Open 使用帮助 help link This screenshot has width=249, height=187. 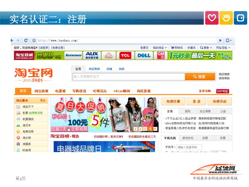[x=224, y=78]
